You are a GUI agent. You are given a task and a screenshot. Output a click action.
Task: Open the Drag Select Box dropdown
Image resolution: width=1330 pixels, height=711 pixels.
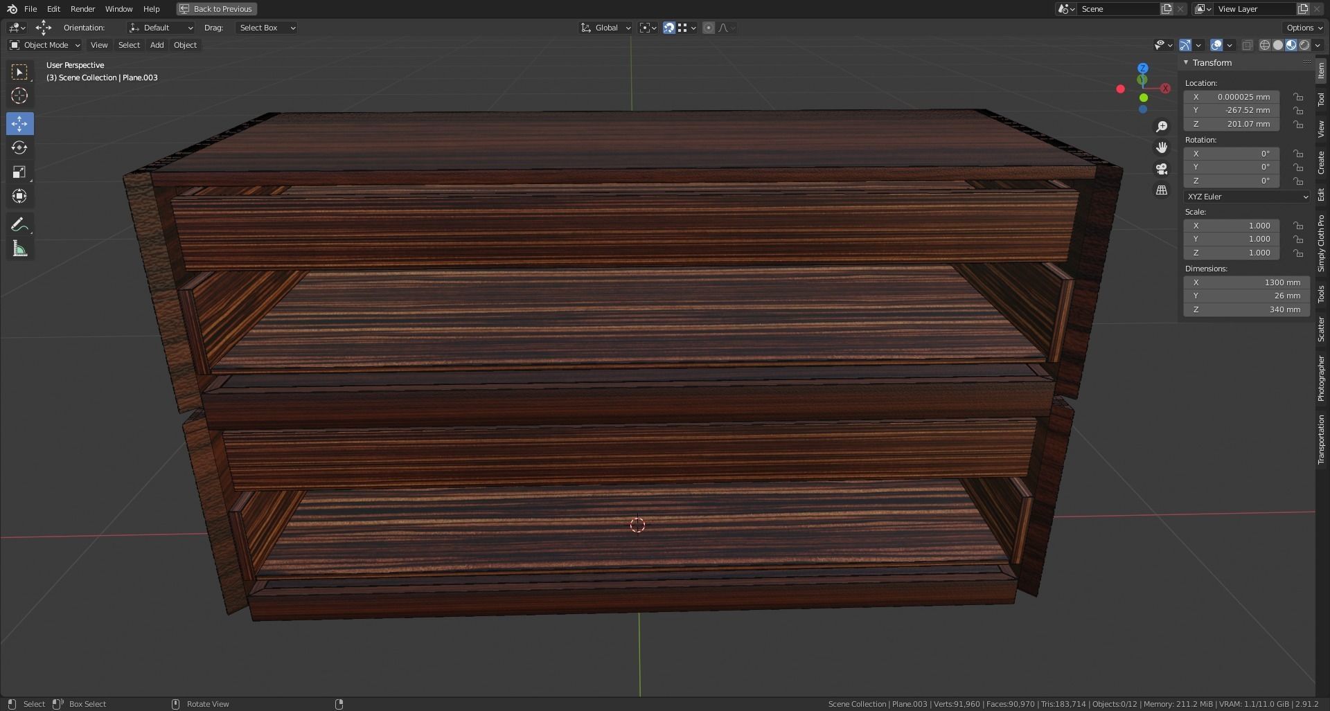point(266,28)
